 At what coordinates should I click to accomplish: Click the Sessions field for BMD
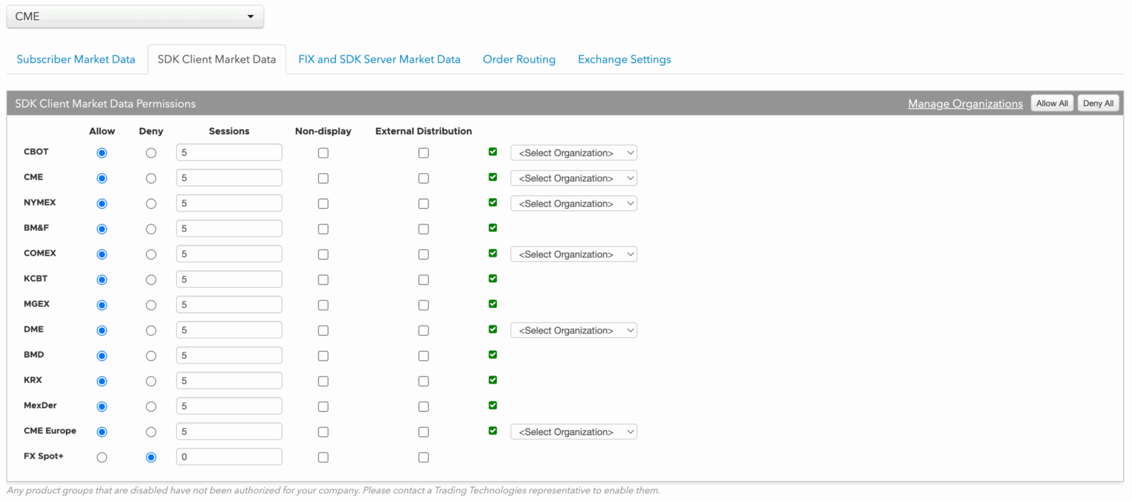pos(229,356)
